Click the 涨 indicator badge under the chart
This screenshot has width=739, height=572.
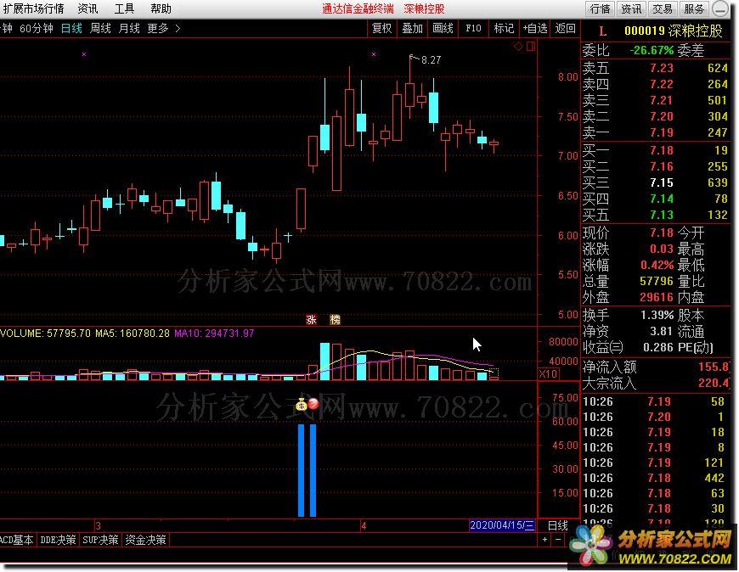click(311, 320)
